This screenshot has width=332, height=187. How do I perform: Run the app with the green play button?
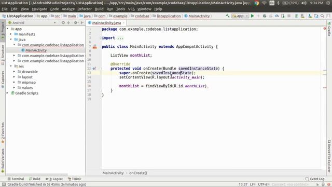point(253,16)
